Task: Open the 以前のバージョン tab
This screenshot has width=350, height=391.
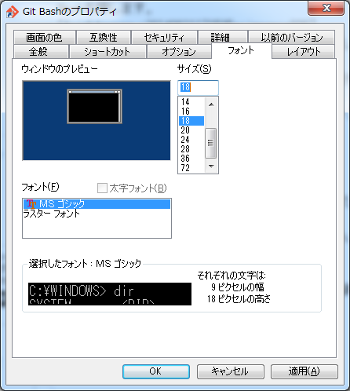Action: click(x=291, y=38)
